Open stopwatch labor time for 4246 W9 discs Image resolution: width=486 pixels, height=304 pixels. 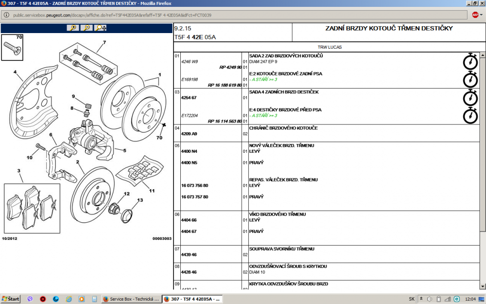tap(470, 61)
